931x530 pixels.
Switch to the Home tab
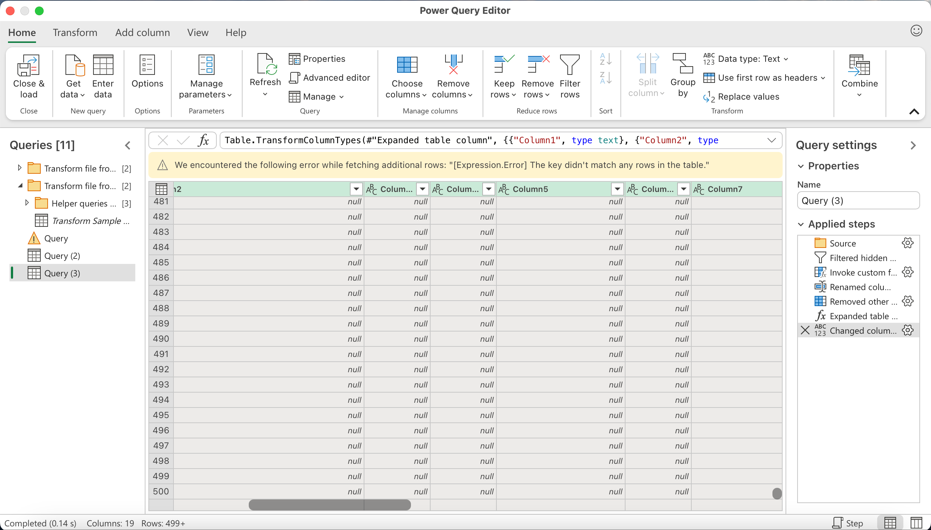(22, 32)
